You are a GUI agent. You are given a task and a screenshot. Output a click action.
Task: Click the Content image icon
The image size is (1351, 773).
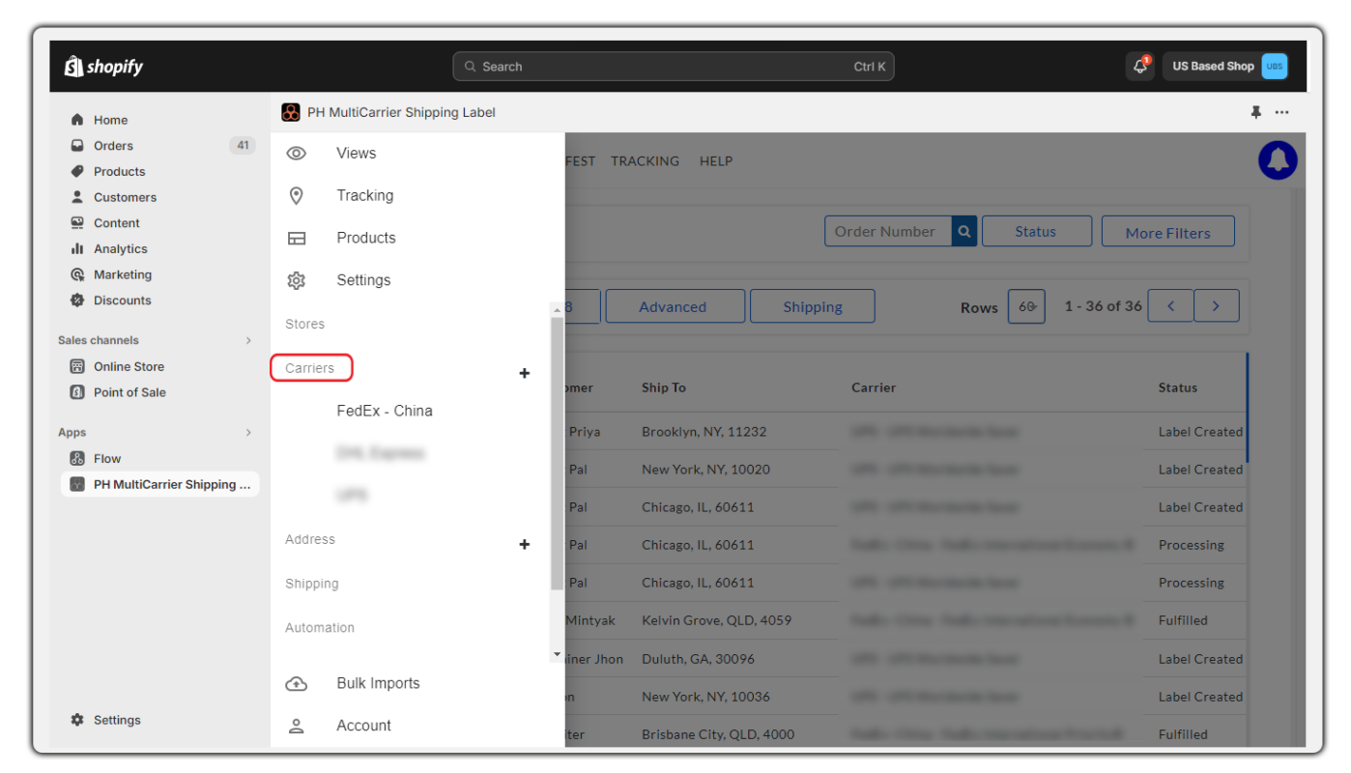[77, 223]
